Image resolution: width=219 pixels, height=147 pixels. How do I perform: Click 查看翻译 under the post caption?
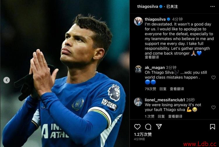point(152,57)
